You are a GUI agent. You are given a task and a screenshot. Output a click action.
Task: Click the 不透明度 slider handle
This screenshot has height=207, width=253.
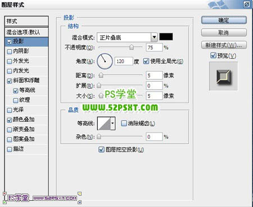point(132,47)
